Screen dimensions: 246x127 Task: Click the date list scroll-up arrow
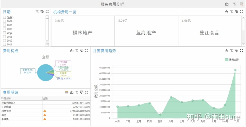point(47,17)
